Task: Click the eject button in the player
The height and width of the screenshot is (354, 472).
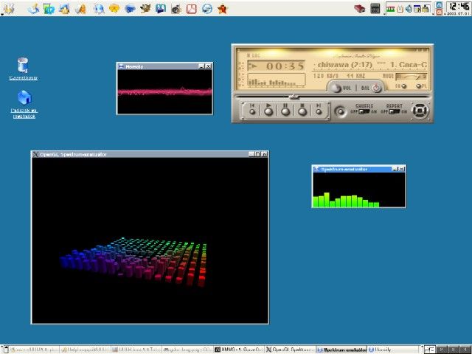Action: (x=341, y=111)
